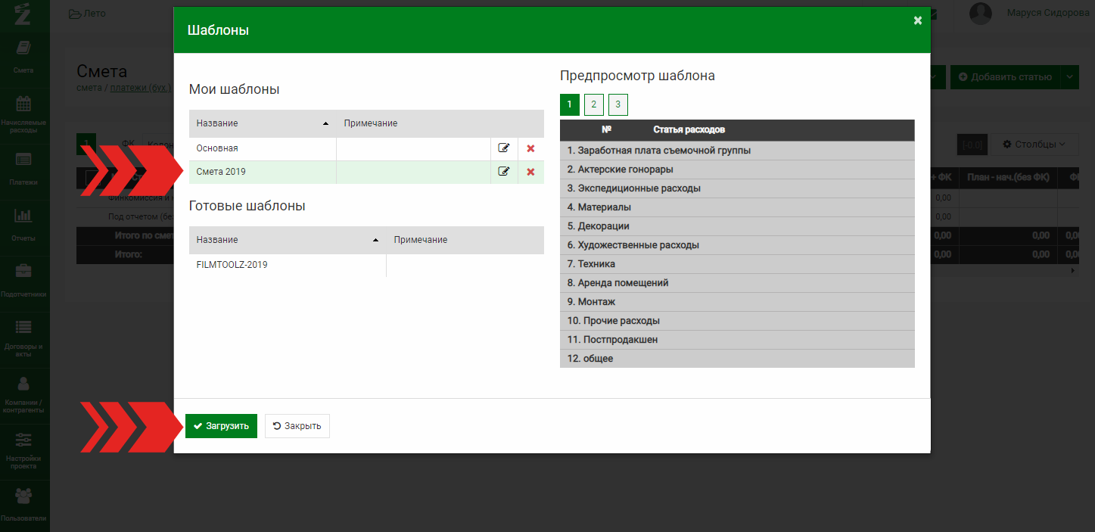Go to Подотчетники sidebar section
Viewport: 1095px width, 532px height.
23,279
